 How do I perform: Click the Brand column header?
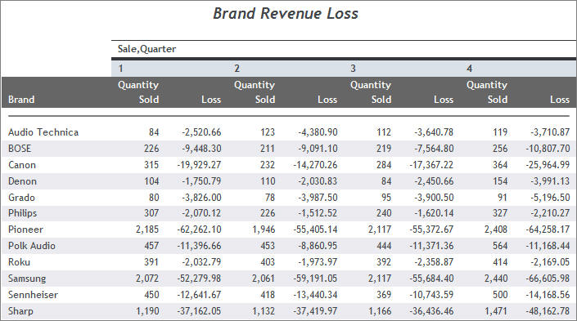tap(21, 100)
